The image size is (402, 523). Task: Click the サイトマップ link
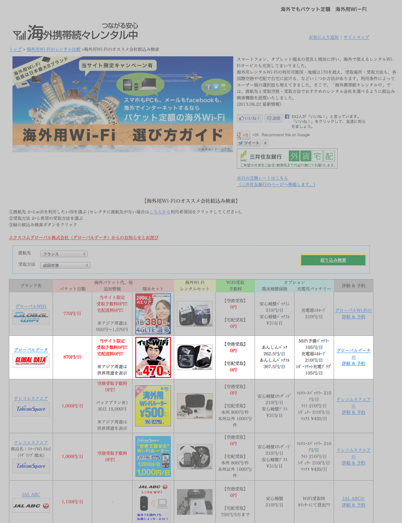tap(356, 37)
